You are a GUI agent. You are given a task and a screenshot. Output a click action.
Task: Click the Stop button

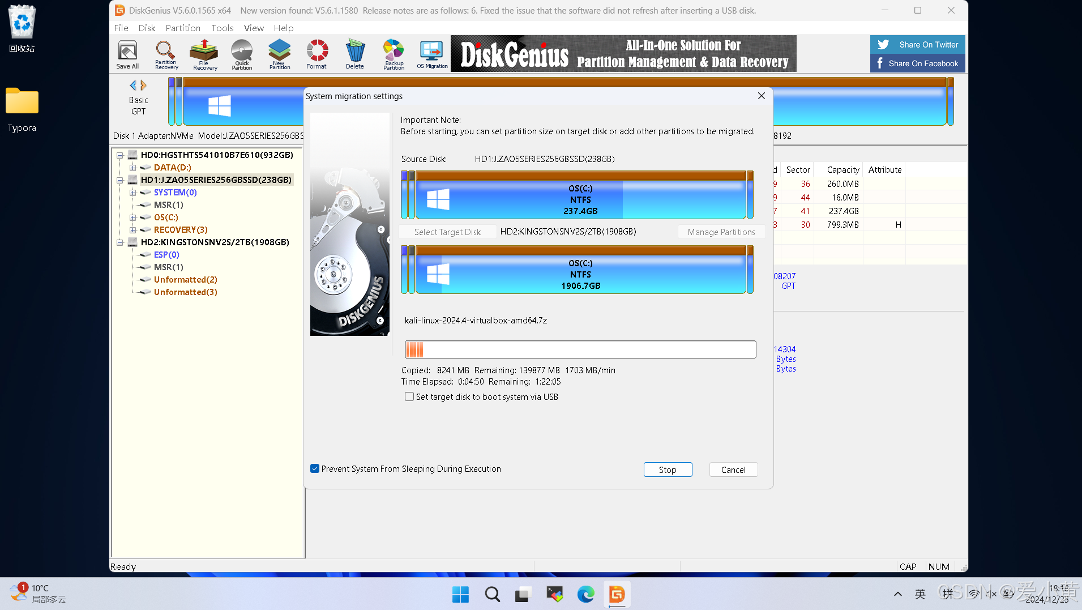[x=668, y=470]
